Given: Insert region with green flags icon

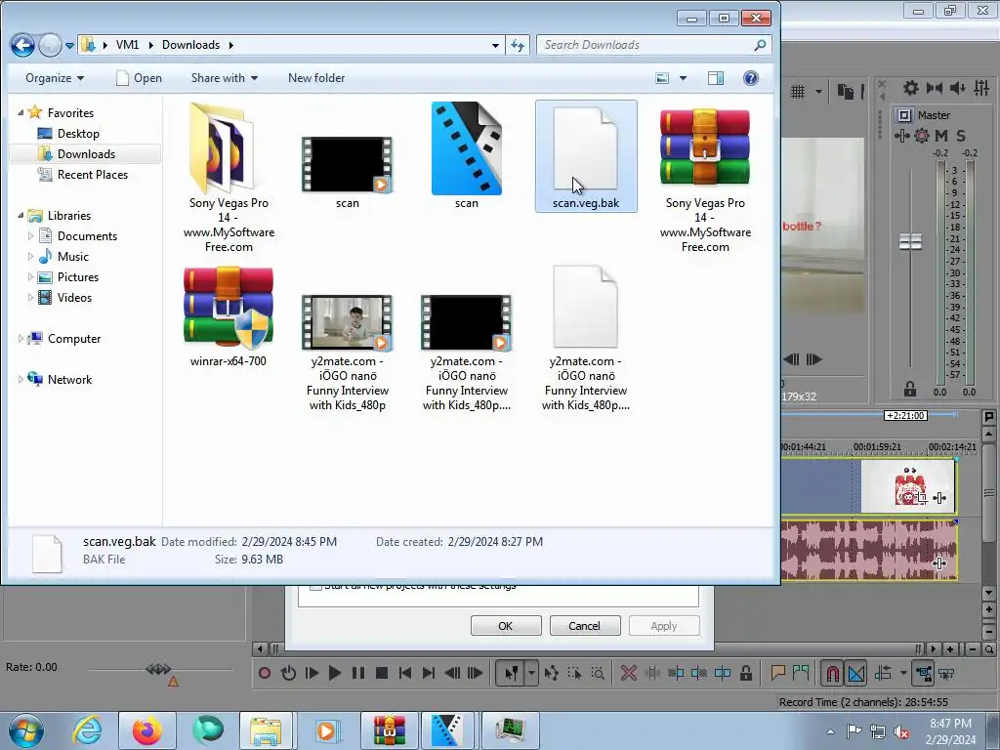Looking at the screenshot, I should coord(801,673).
